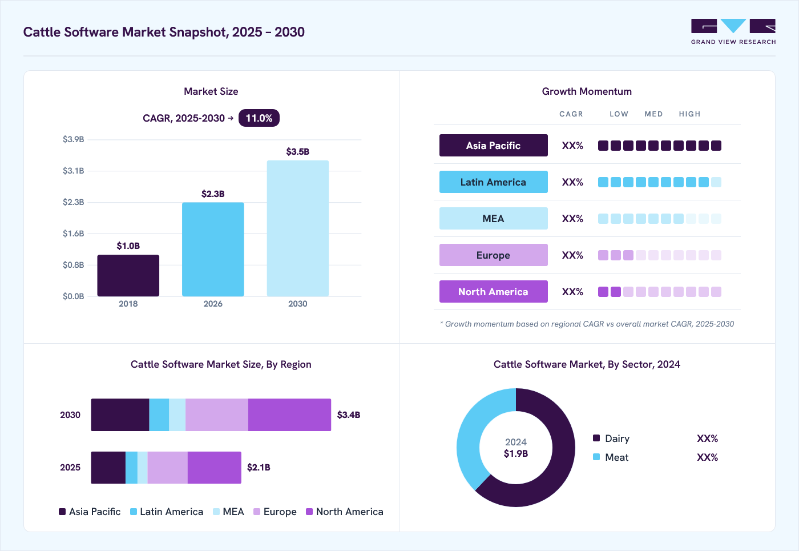Click the Meat legend color swatch
This screenshot has width=799, height=551.
pos(596,457)
